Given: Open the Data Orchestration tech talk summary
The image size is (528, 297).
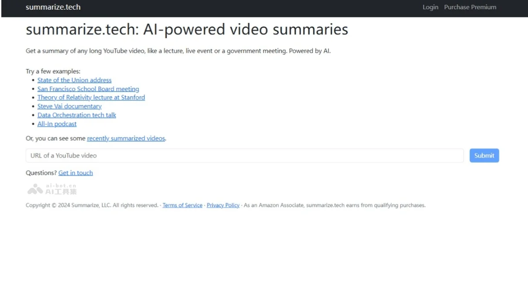Looking at the screenshot, I should click(77, 115).
